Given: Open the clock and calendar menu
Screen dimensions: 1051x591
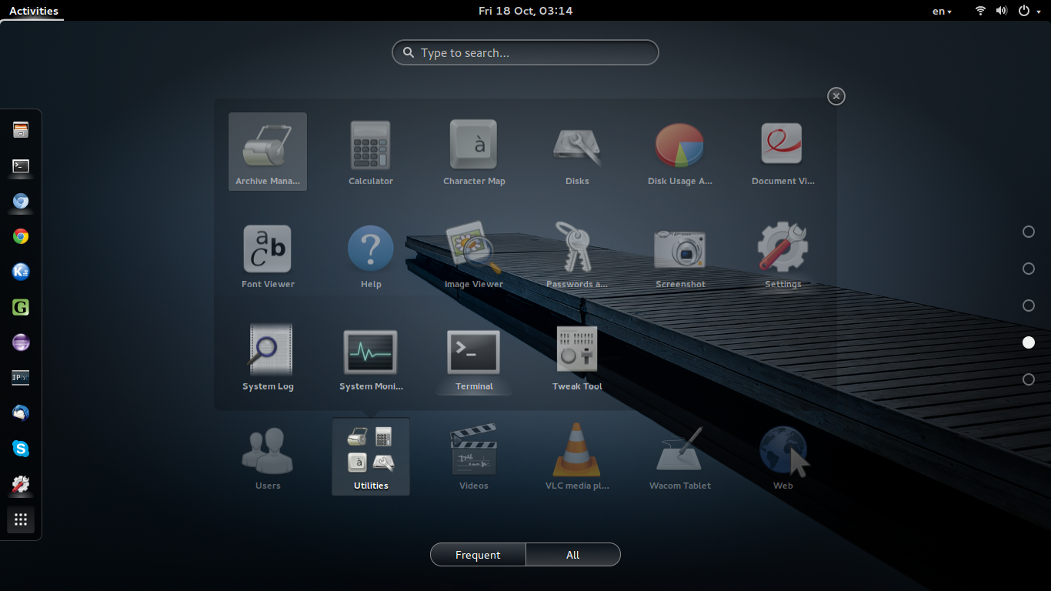Looking at the screenshot, I should [525, 11].
